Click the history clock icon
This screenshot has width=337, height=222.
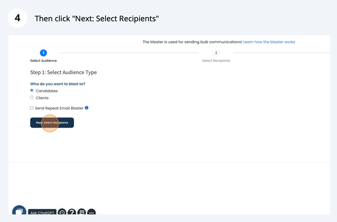click(62, 212)
